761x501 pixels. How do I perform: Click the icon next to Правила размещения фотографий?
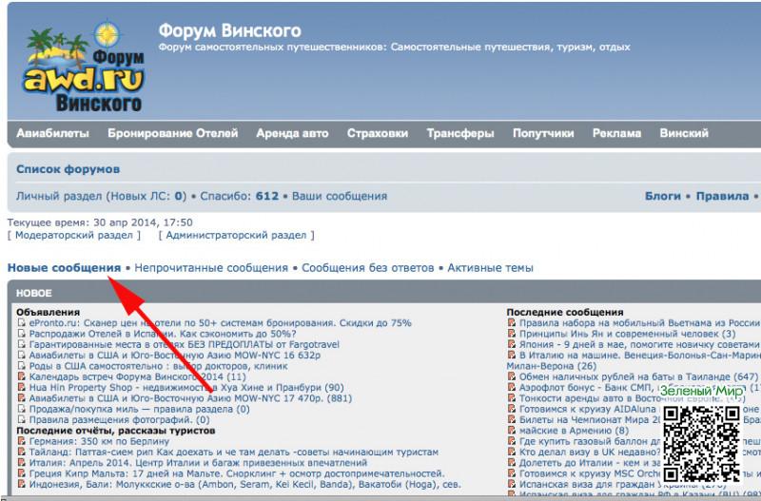pos(22,419)
